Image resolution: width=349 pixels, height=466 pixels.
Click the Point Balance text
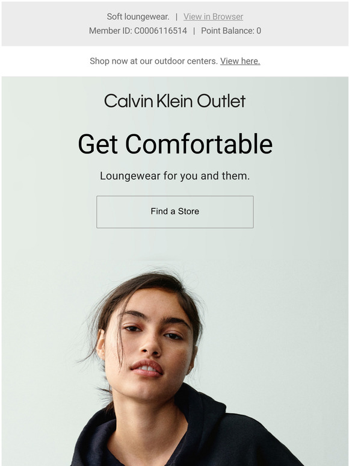pos(231,31)
